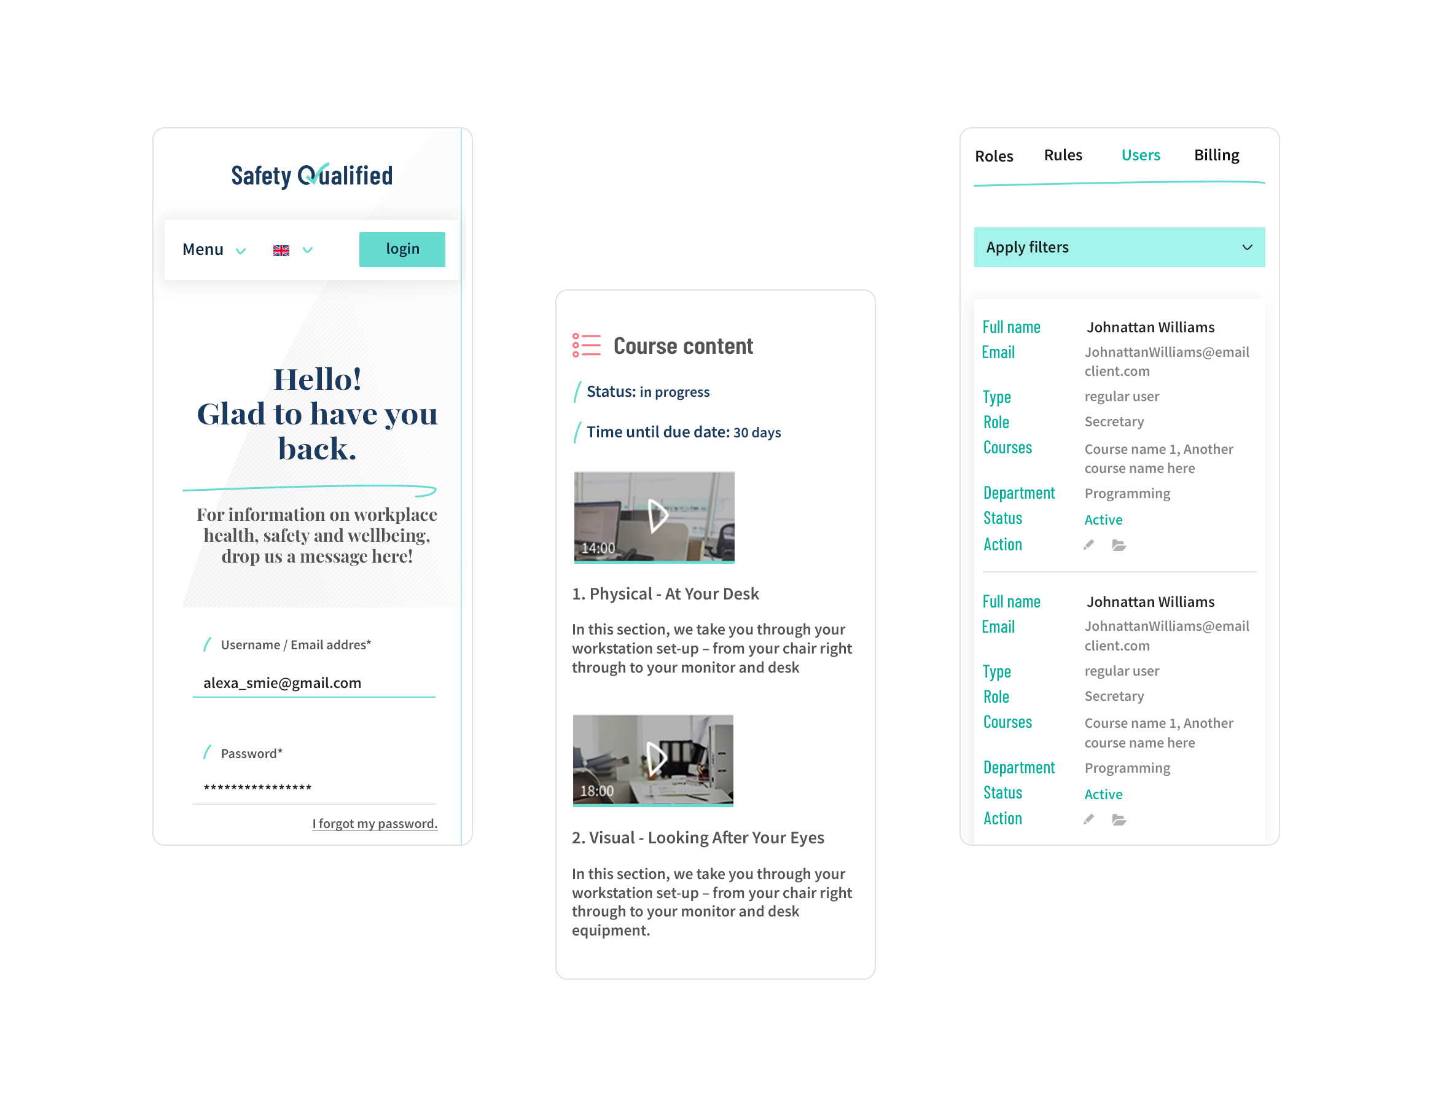Image resolution: width=1430 pixels, height=1113 pixels.
Task: Open the Rules tab
Action: pyautogui.click(x=1063, y=155)
